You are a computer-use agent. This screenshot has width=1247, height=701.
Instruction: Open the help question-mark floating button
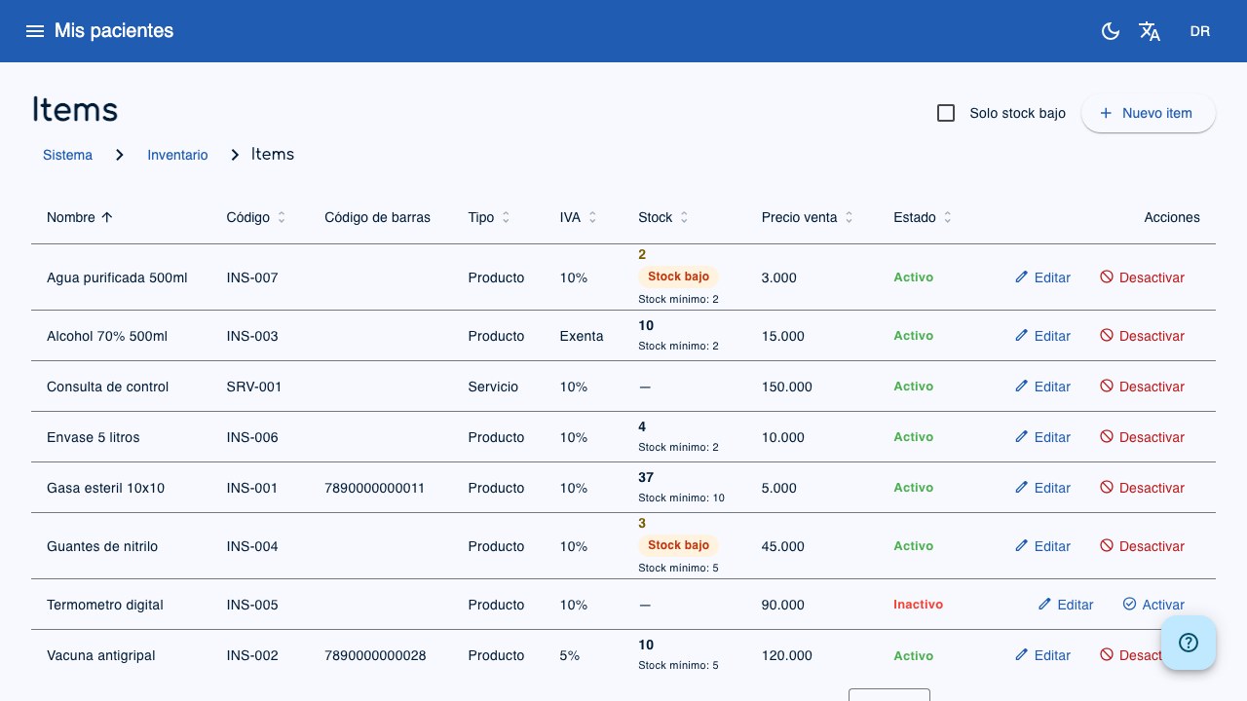[x=1189, y=643]
